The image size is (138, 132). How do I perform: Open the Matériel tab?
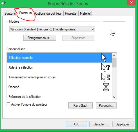click(x=85, y=13)
